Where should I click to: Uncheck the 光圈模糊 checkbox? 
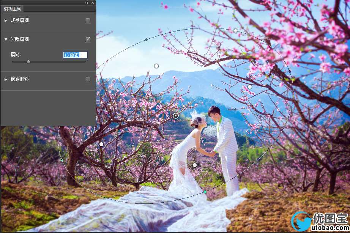[x=88, y=39]
